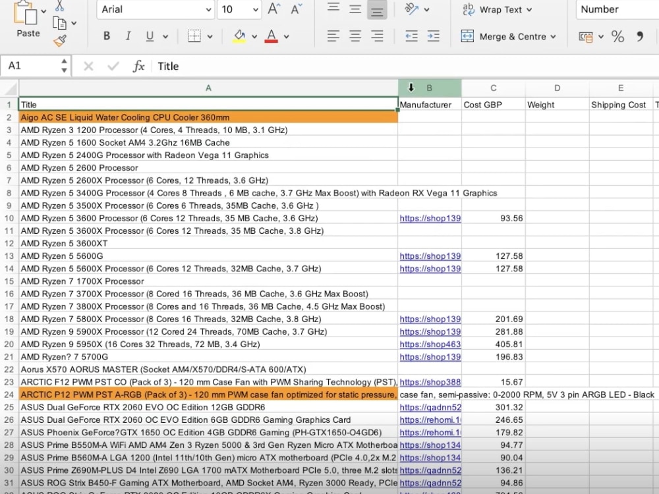The image size is (659, 494).
Task: Apply percent style format
Action: (x=618, y=36)
